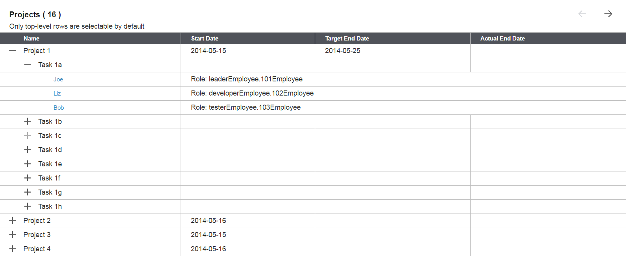Image resolution: width=626 pixels, height=256 pixels.
Task: Open the Bob employee link
Action: [59, 108]
